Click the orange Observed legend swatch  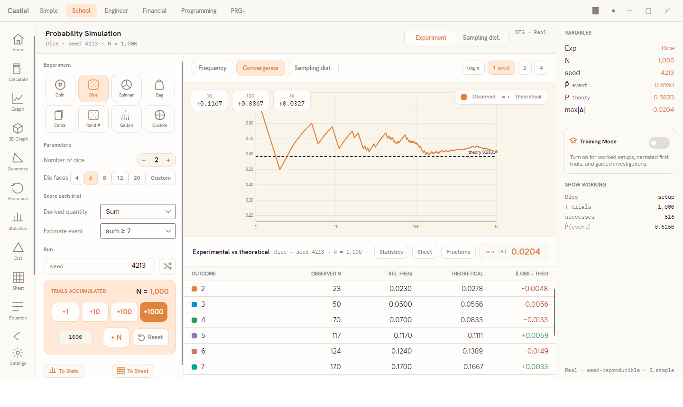pyautogui.click(x=464, y=97)
